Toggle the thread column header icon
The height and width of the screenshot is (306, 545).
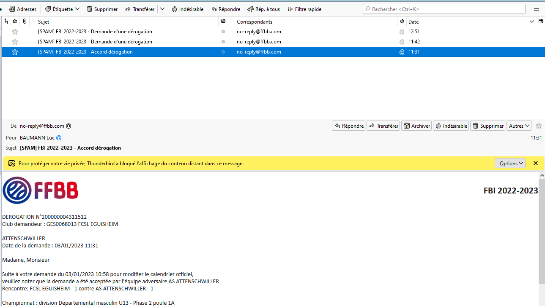[x=6, y=21]
